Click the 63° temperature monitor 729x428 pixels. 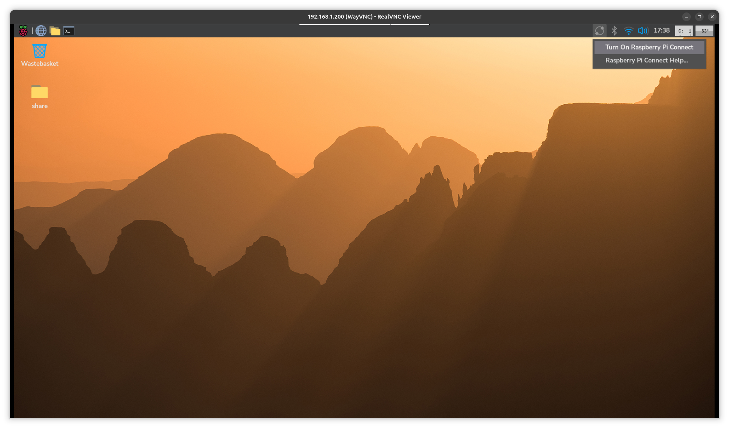pos(704,31)
